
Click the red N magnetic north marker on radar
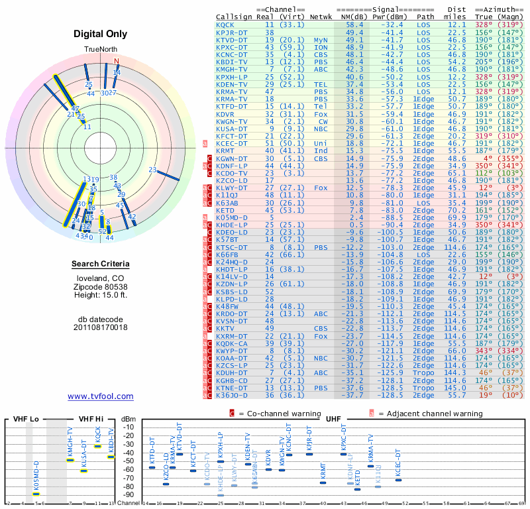pyautogui.click(x=117, y=61)
